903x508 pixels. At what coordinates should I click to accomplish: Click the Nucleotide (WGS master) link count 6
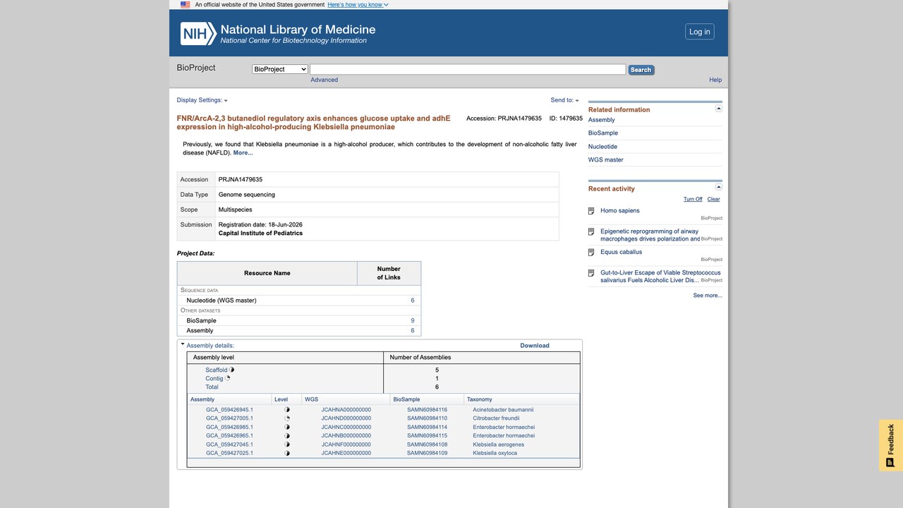[x=413, y=301]
